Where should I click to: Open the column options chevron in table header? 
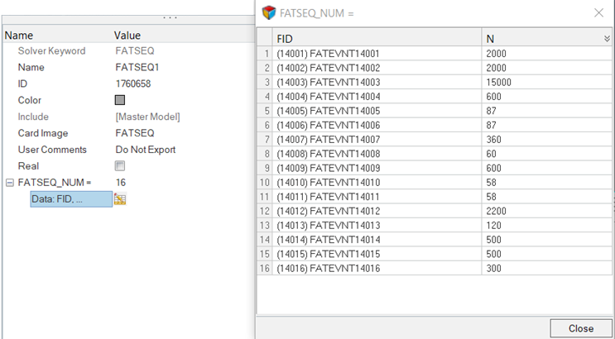tap(608, 38)
